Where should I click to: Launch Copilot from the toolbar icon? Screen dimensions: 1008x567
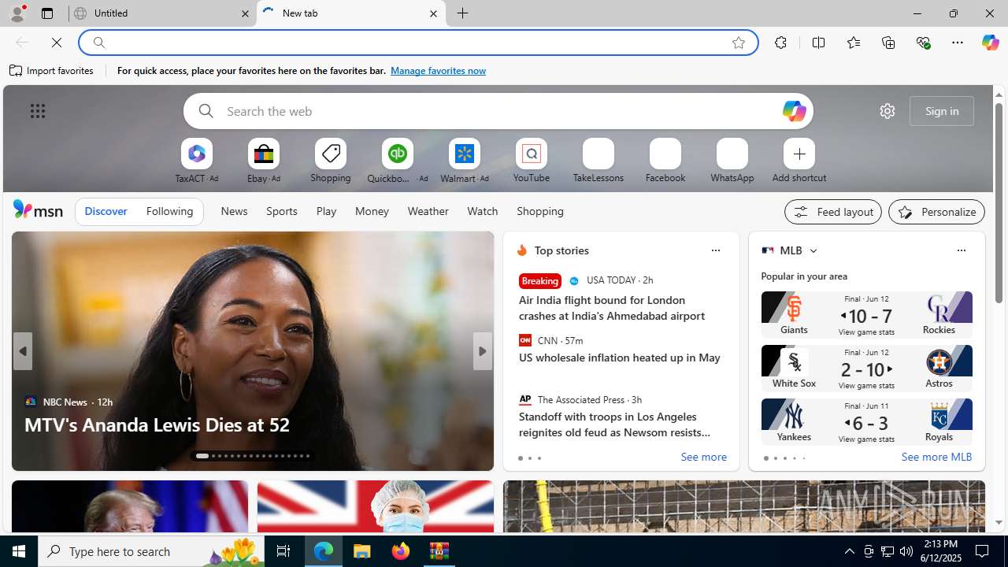coord(990,43)
